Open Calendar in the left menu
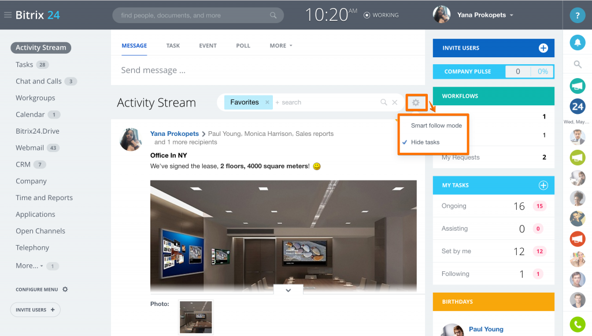The height and width of the screenshot is (336, 592). point(30,115)
